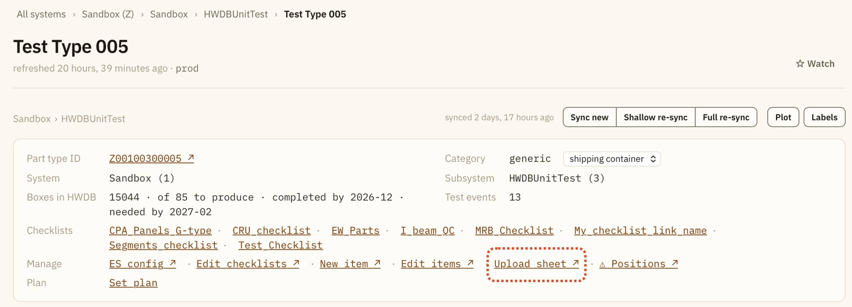Open My_checklist_link_name checklist
This screenshot has width=852, height=307.
point(640,231)
